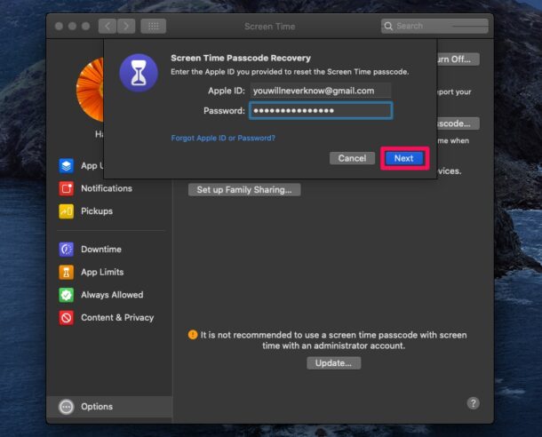Select the Notifications sidebar icon
Screen dimensions: 542x437
pos(66,188)
